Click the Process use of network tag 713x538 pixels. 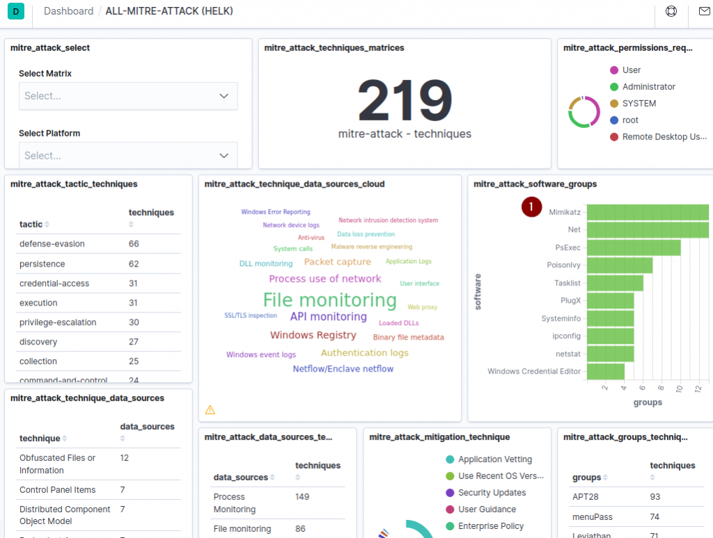click(x=325, y=279)
